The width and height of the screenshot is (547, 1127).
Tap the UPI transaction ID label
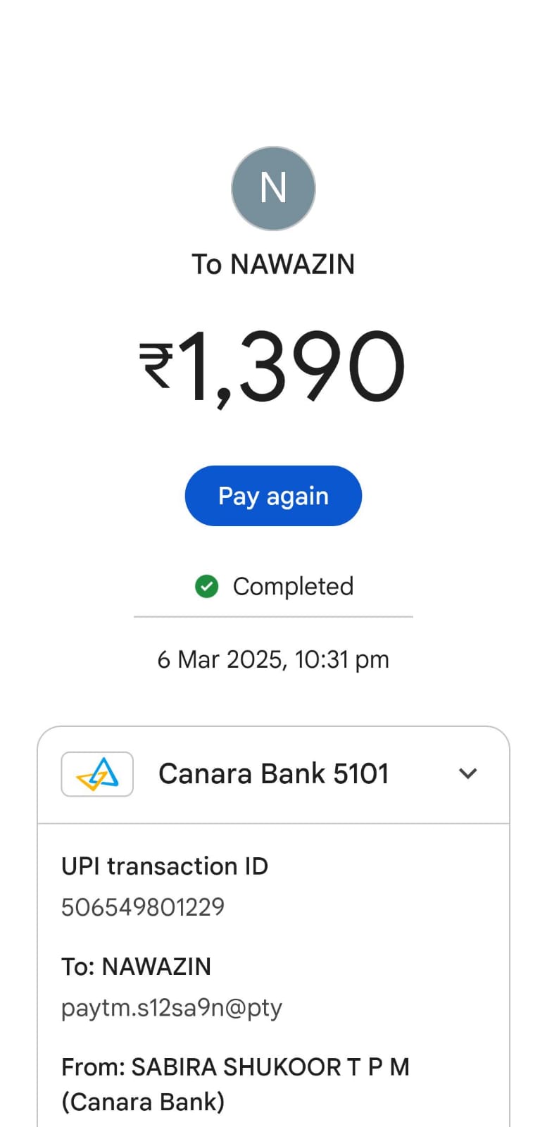pos(165,866)
